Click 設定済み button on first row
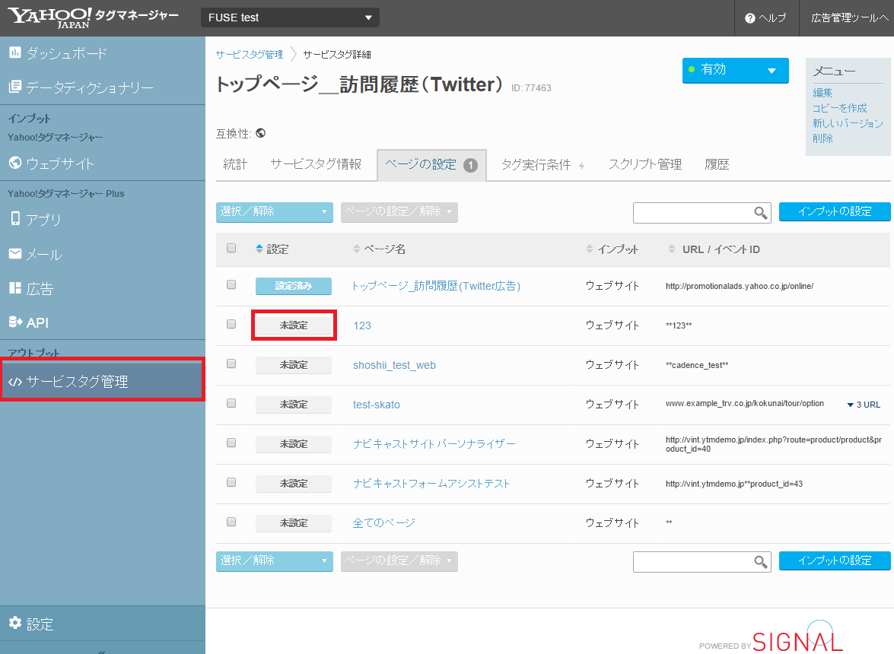 pyautogui.click(x=294, y=286)
